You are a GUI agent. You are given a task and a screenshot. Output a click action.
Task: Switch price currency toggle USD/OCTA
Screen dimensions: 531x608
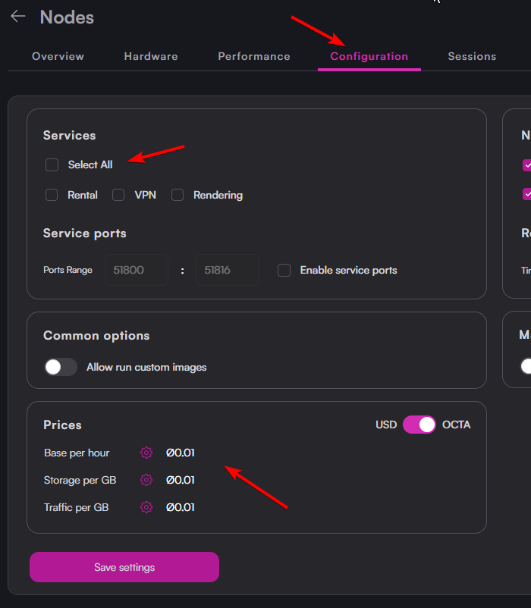419,425
